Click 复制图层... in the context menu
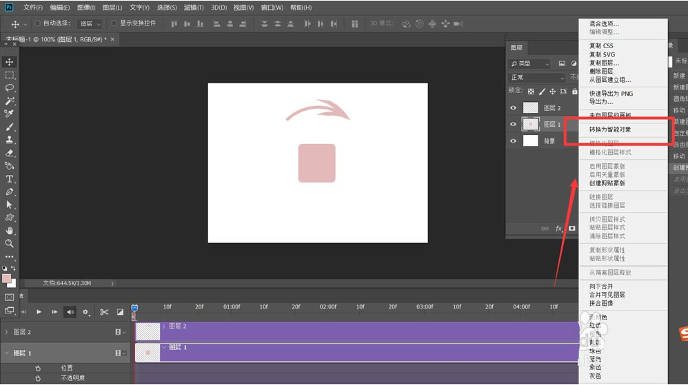The height and width of the screenshot is (385, 688). click(604, 63)
